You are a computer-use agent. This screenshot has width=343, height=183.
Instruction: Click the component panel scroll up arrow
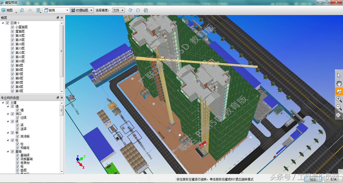pos(62,103)
